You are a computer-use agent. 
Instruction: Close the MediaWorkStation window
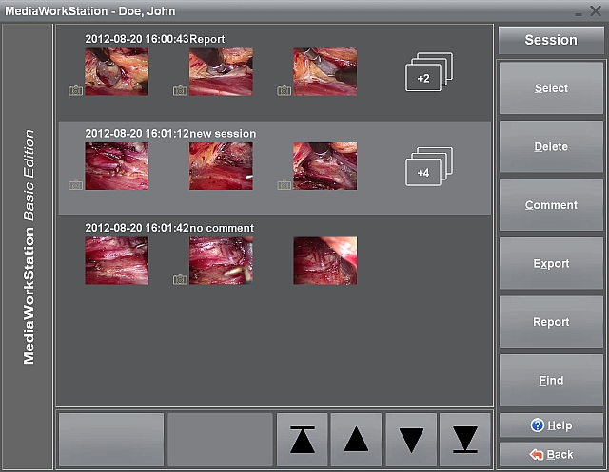[x=596, y=10]
